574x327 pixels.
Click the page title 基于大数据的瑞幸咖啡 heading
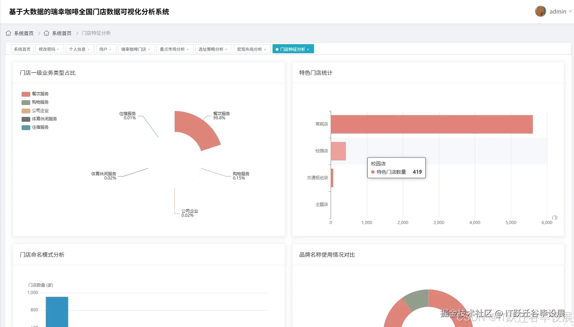pyautogui.click(x=89, y=12)
